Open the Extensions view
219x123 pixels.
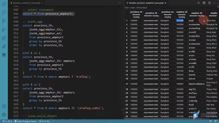(4, 38)
